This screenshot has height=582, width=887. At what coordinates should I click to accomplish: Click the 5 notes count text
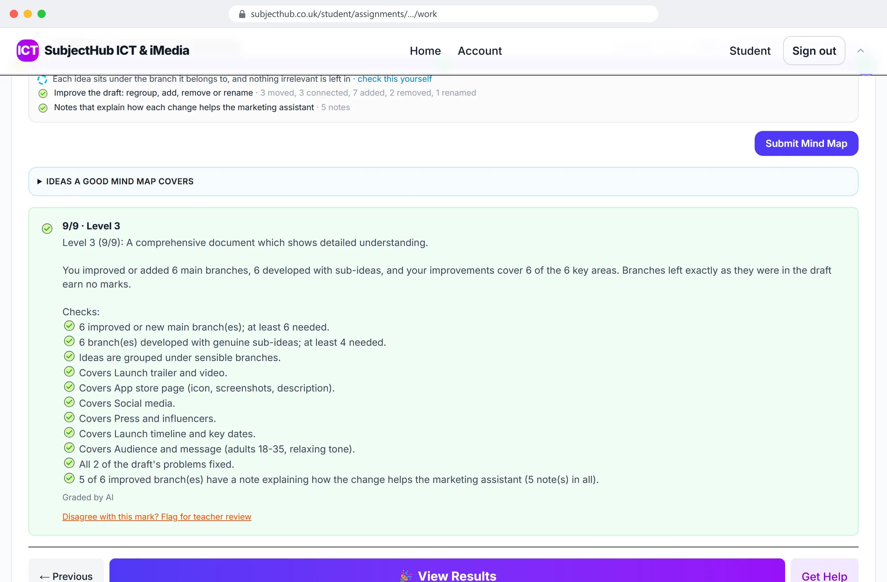[335, 107]
